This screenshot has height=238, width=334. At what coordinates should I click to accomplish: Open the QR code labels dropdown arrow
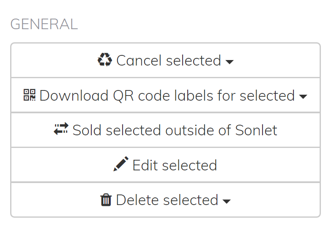click(303, 97)
